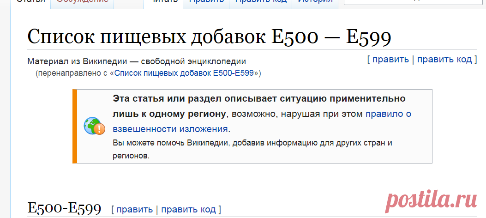
Task: Click 'править' link in the E500-E599 section
Action: 134,209
